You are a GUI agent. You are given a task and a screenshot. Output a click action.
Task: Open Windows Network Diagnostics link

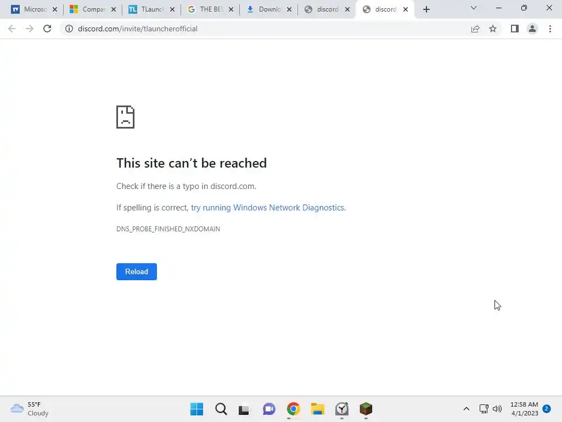click(x=268, y=208)
